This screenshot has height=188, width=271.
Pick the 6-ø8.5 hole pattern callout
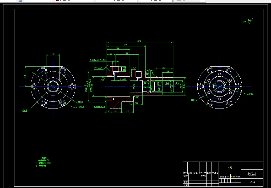point(80,107)
